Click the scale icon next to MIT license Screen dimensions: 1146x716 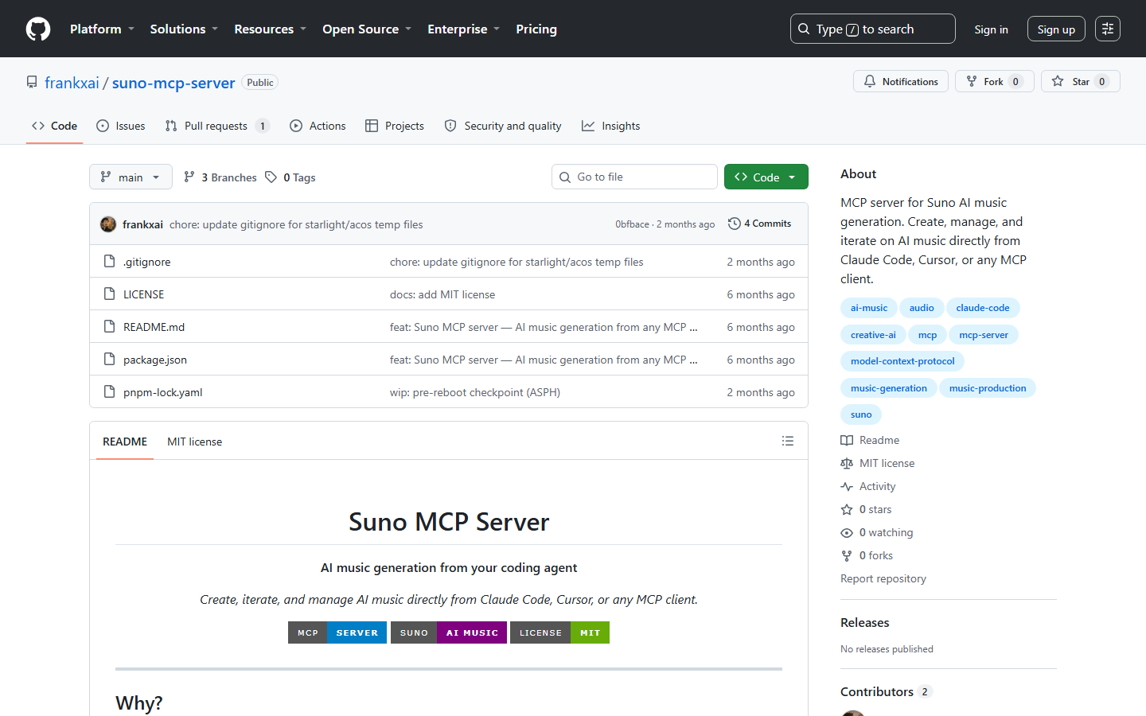(x=847, y=463)
